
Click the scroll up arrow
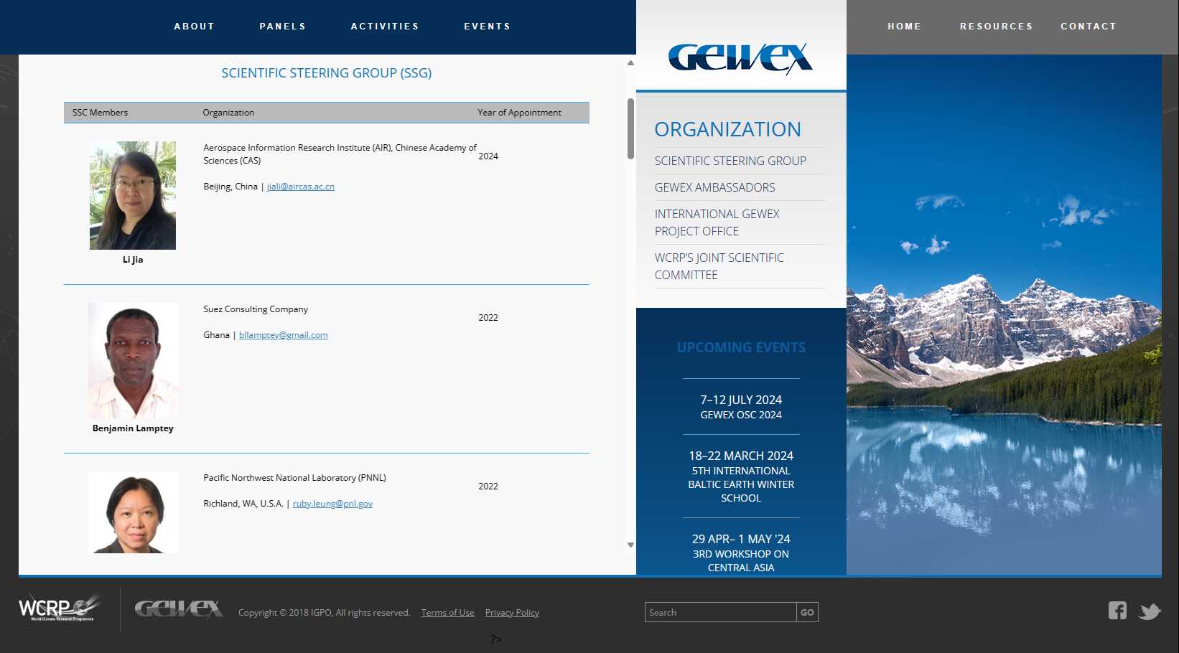[x=630, y=63]
